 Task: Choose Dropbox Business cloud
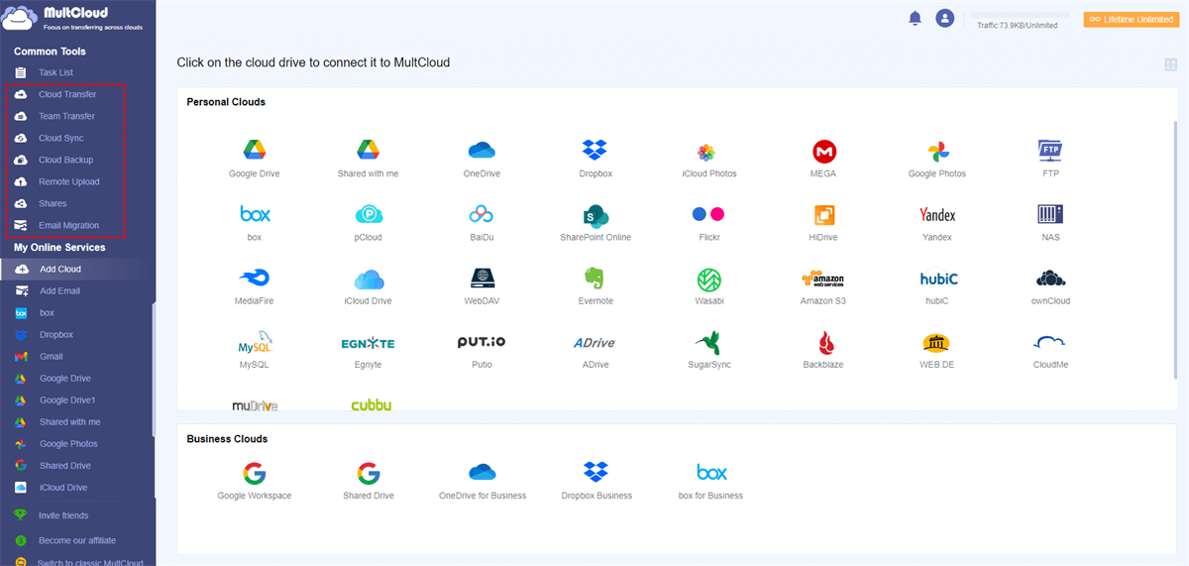[x=595, y=473]
